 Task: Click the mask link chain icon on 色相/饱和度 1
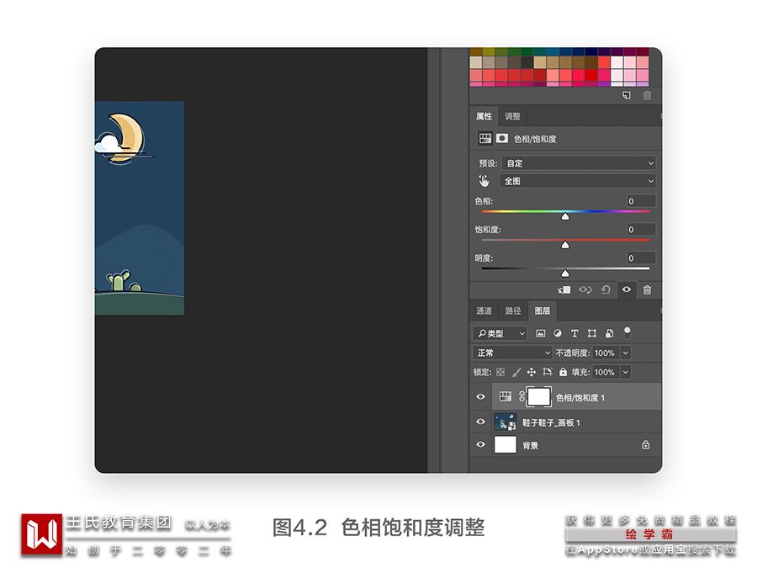click(x=521, y=396)
